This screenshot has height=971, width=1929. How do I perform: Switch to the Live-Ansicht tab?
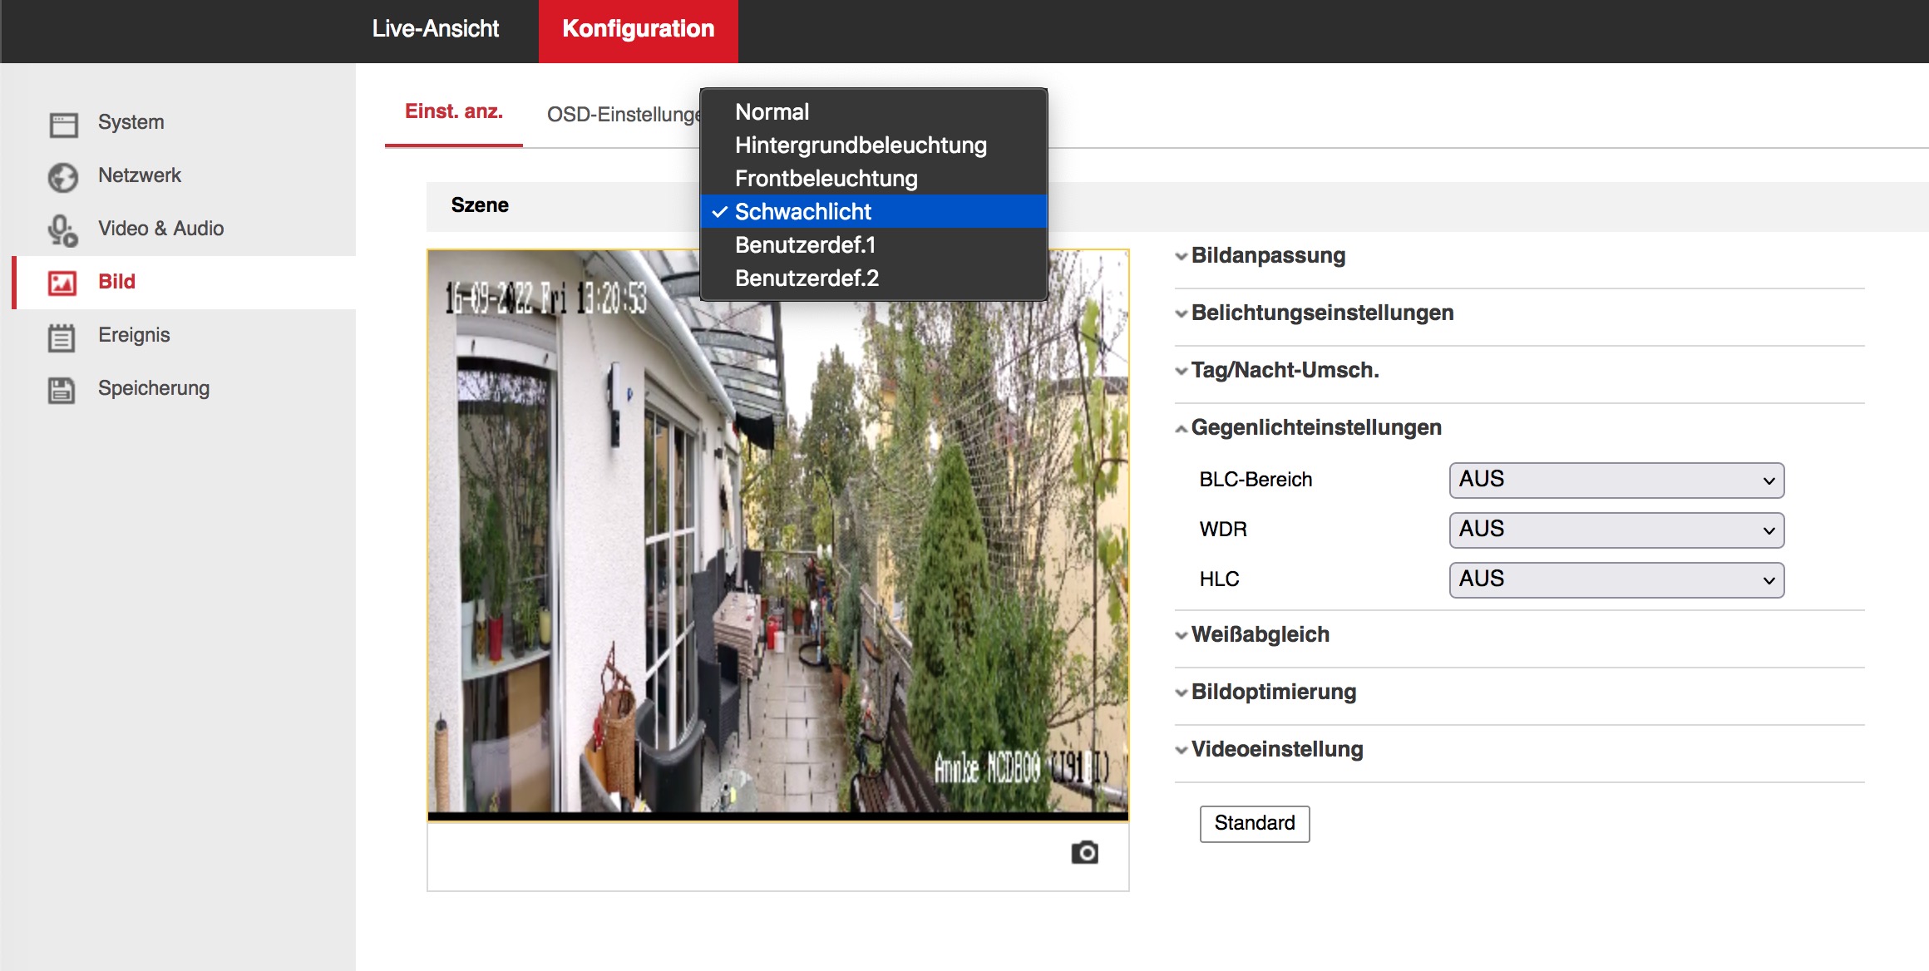(x=435, y=30)
